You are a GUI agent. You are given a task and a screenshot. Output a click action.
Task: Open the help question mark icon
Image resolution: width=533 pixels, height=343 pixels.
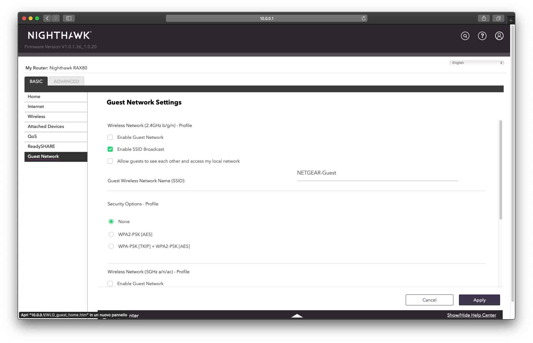pyautogui.click(x=482, y=36)
